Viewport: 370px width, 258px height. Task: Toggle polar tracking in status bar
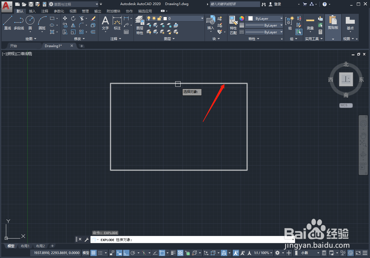pos(133,253)
